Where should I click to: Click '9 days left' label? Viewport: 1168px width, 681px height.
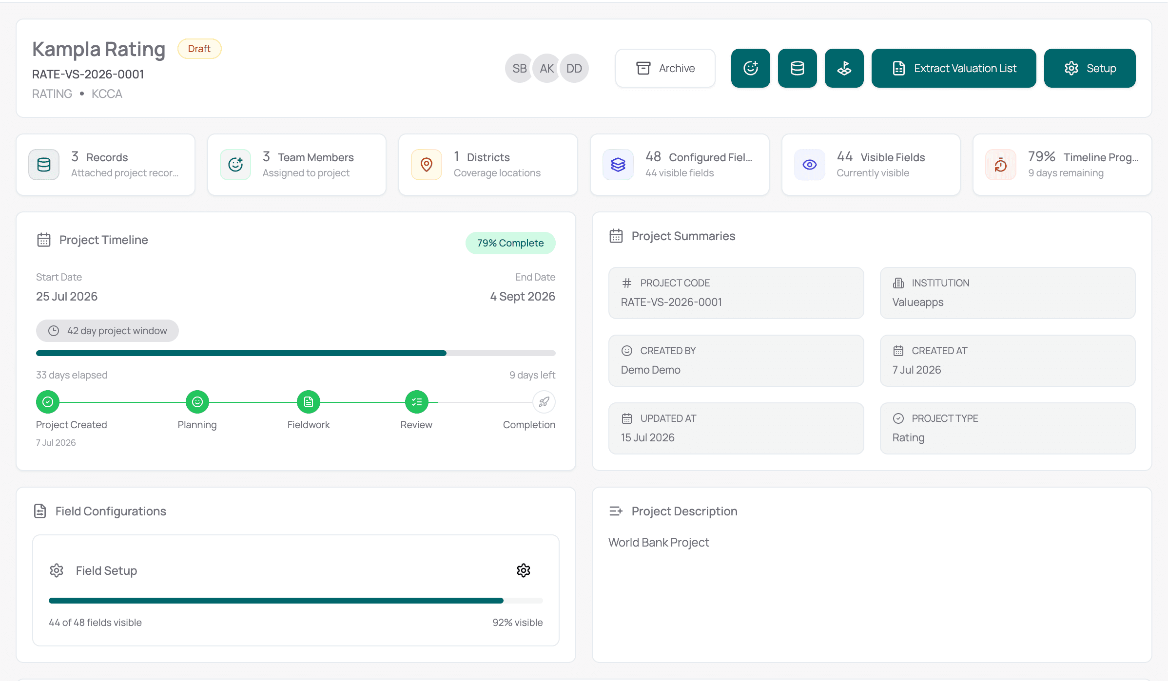point(532,375)
